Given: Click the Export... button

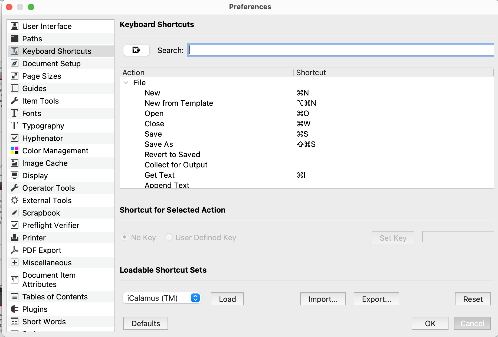Looking at the screenshot, I should 376,299.
